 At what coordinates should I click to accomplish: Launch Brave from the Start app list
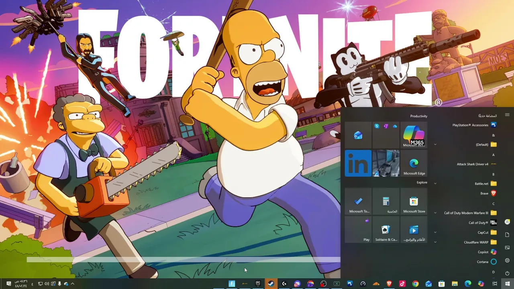[x=466, y=193]
